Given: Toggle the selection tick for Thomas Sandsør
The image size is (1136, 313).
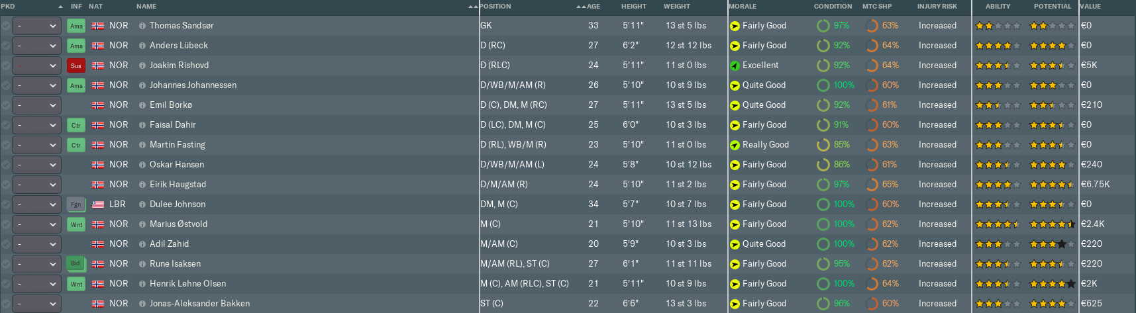Looking at the screenshot, I should 6,26.
